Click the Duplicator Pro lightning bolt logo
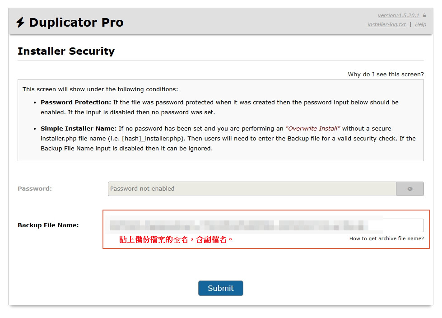The width and height of the screenshot is (442, 318). click(x=20, y=23)
